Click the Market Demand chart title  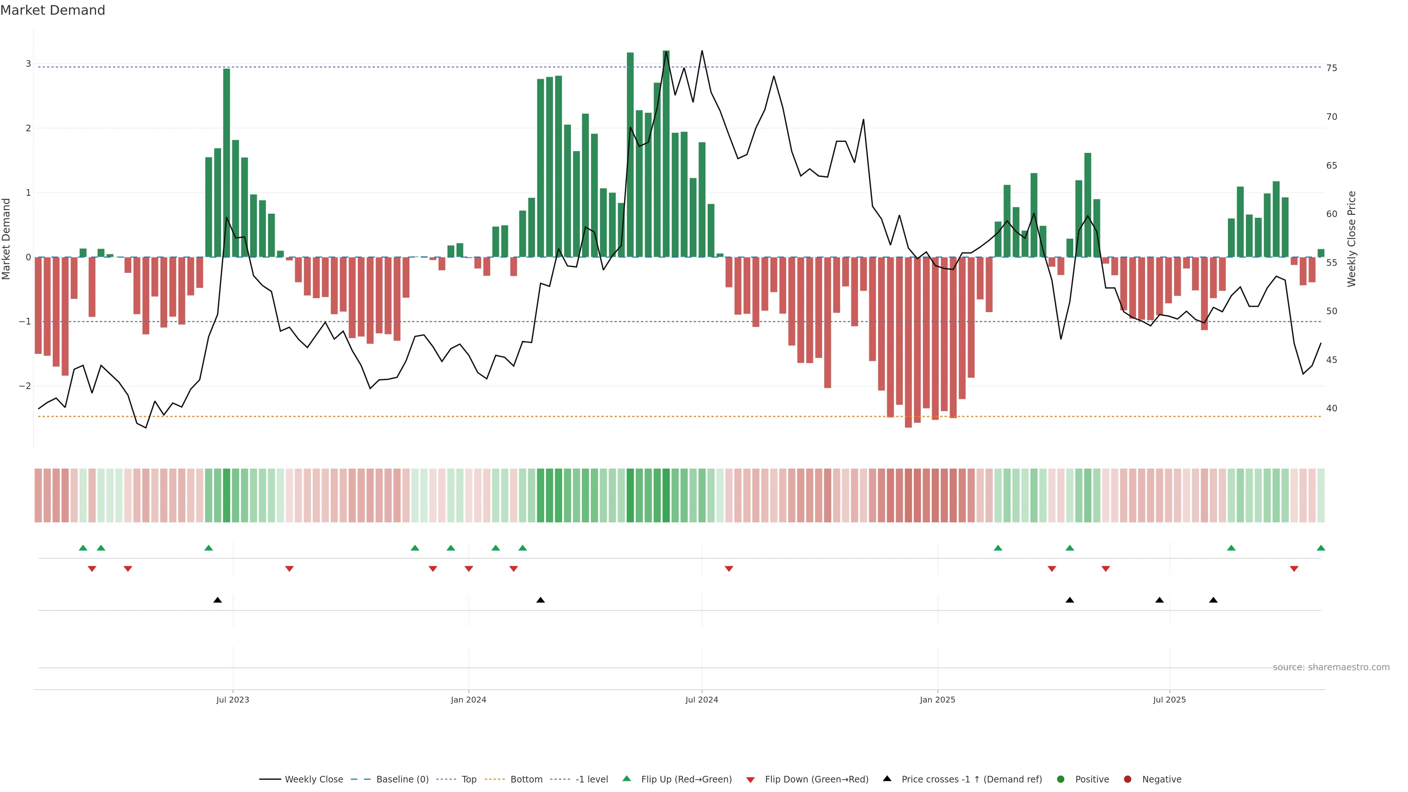coord(52,10)
